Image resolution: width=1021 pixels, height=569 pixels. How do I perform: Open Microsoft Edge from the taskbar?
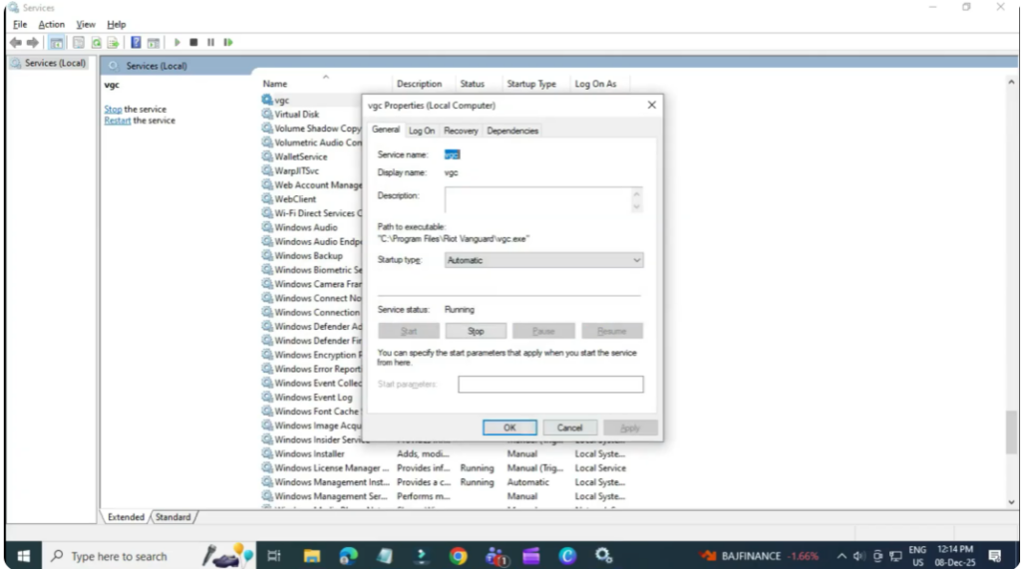pos(348,556)
